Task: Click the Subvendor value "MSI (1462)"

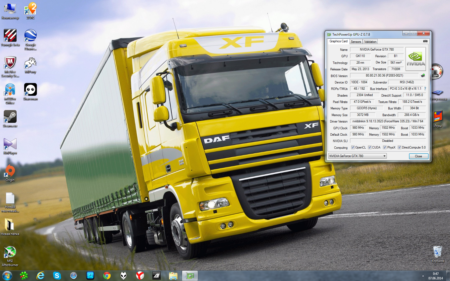Action: coord(407,82)
